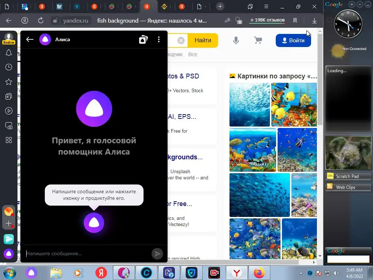This screenshot has height=280, width=373.
Task: Switch to the 'tr' tab
Action: click(59, 7)
